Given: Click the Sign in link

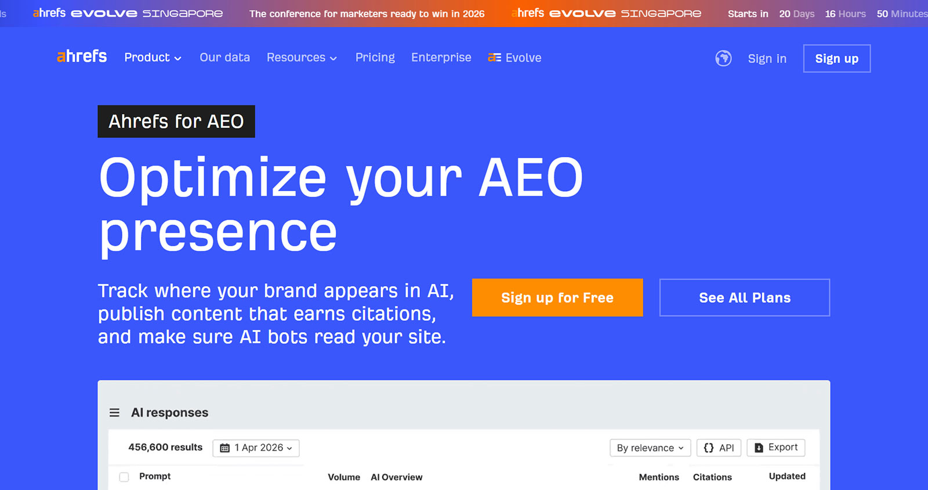Looking at the screenshot, I should point(767,58).
